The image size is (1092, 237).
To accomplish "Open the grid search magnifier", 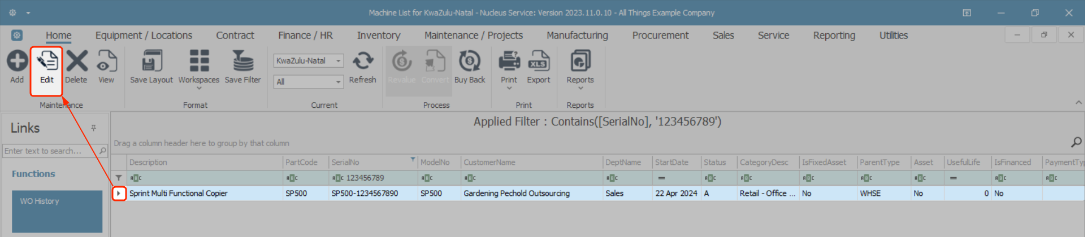I will [1076, 142].
